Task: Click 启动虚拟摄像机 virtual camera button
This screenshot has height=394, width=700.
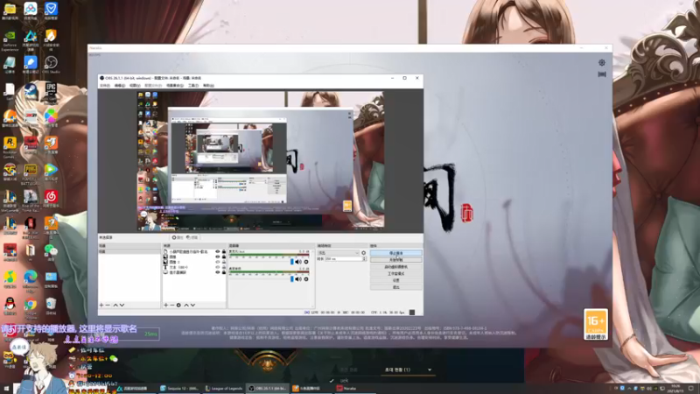Action: point(396,267)
